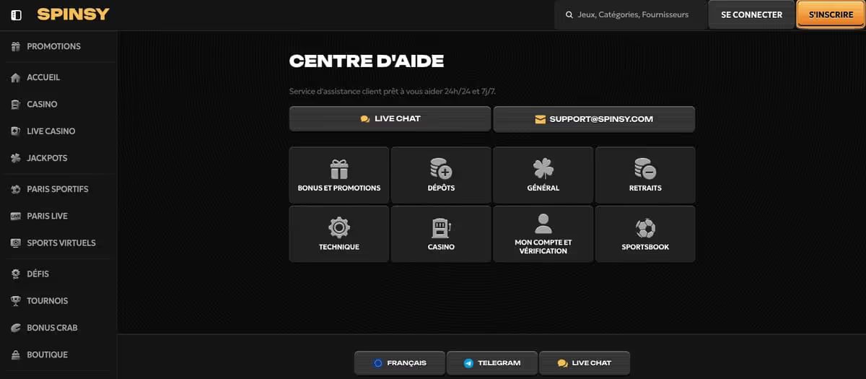
Task: Click the trophy icon beside Tournois
Action: [x=16, y=301]
